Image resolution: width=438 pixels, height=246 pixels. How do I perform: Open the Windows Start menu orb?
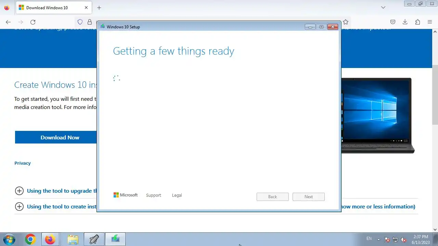[x=9, y=239]
